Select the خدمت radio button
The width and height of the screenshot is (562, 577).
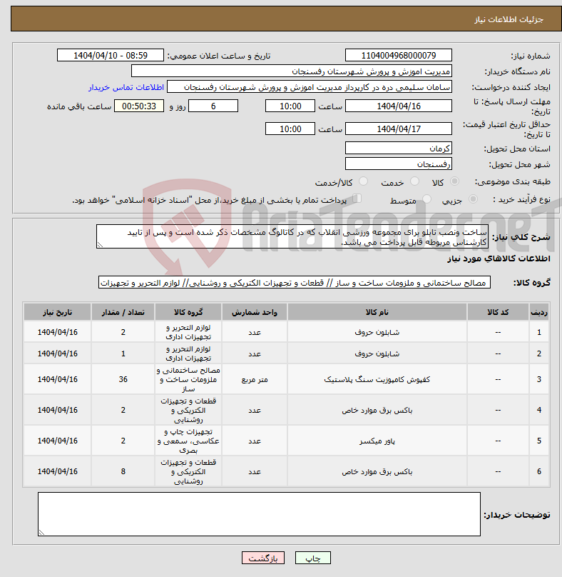tap(414, 181)
